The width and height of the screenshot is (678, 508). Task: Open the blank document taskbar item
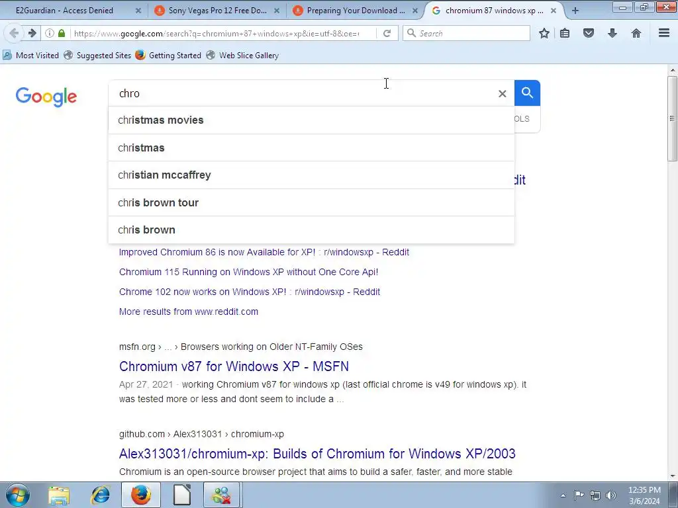point(181,495)
